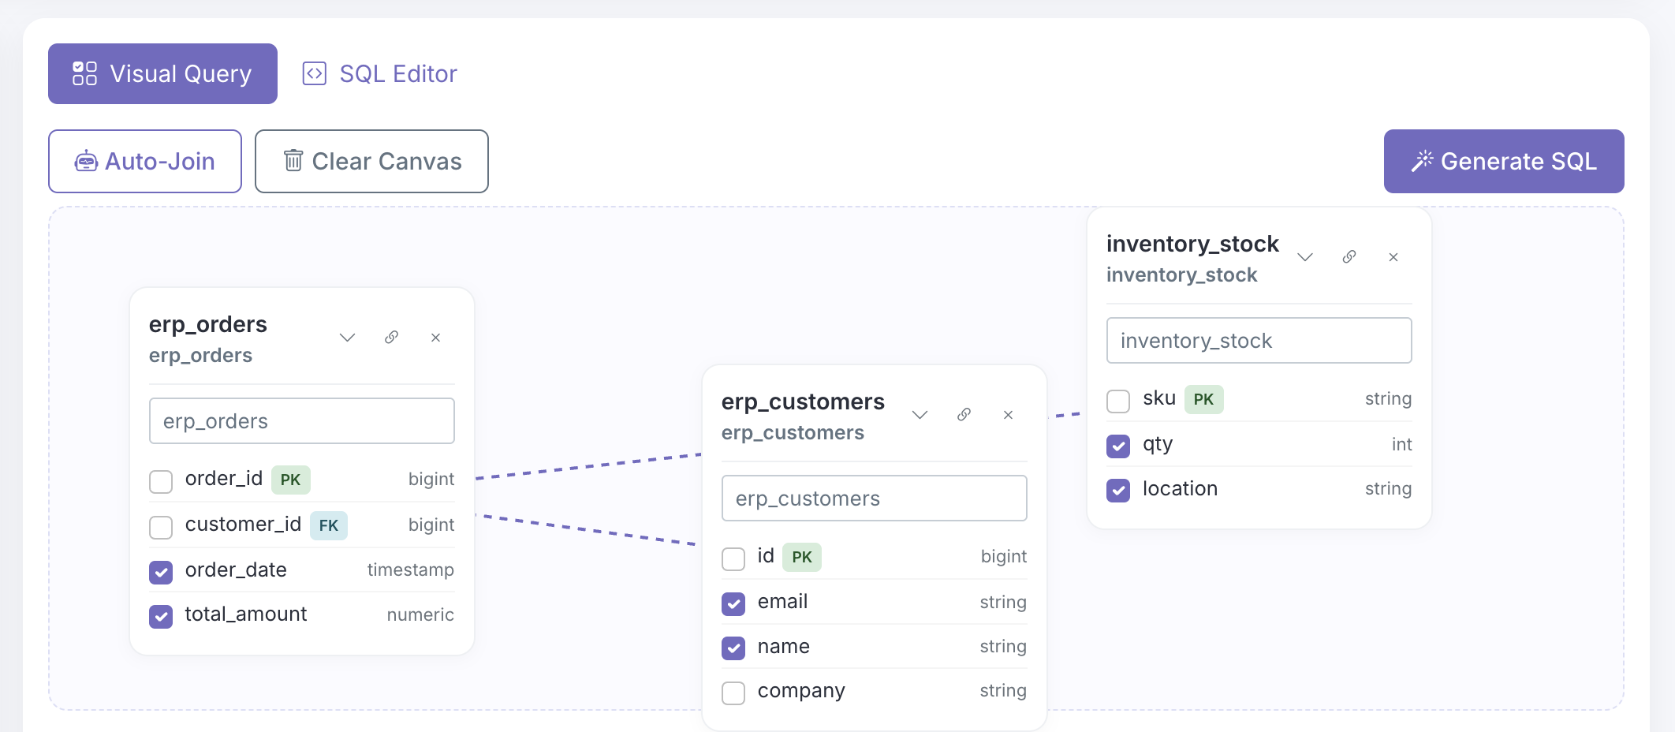
Task: Remove the erp_customers table with its X icon
Action: click(1008, 414)
